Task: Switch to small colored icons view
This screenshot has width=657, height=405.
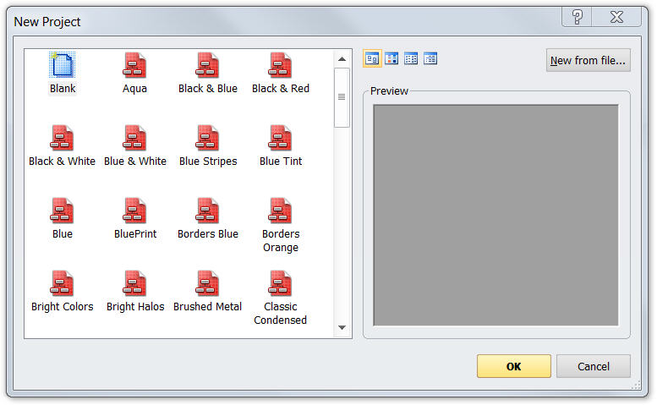Action: coord(391,58)
